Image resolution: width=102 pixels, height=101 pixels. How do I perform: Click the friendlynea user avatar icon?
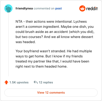[8, 8]
